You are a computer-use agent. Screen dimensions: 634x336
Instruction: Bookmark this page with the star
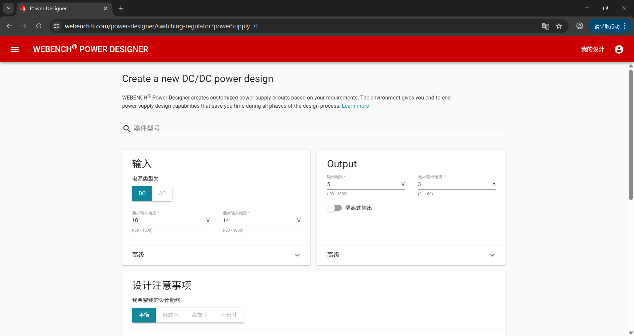tap(559, 26)
